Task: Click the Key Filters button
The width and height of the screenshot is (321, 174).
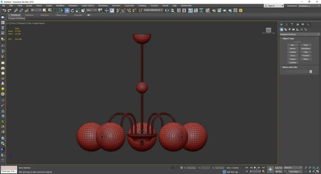Action: pos(295,172)
